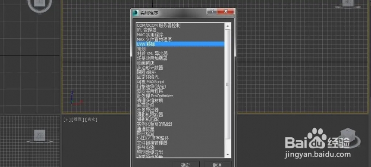Select "COM/DCOM 服务器控制" in the utilities list

180,25
